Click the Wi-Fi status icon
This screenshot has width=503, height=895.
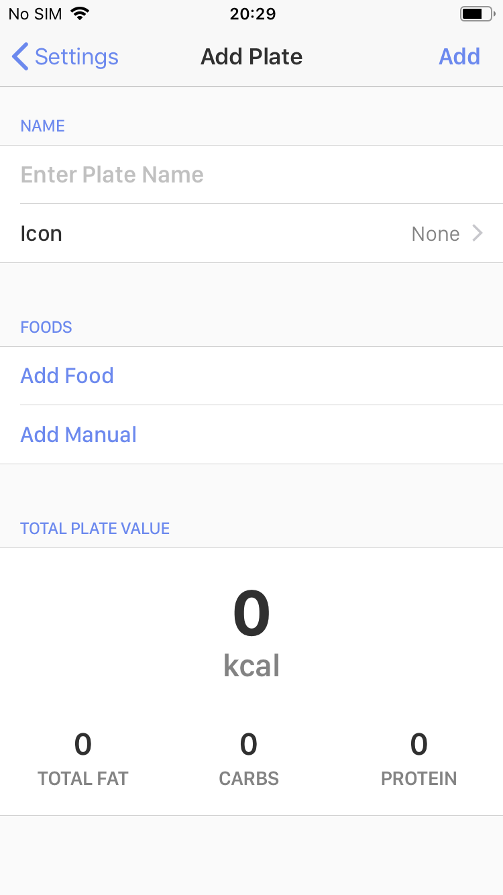pyautogui.click(x=80, y=13)
